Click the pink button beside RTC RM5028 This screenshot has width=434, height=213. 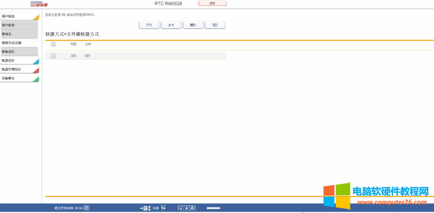coord(213,3)
